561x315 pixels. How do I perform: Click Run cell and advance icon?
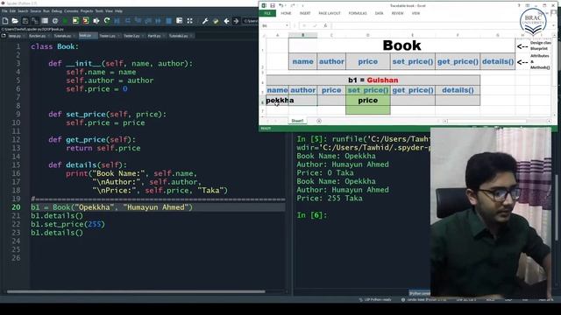86,21
